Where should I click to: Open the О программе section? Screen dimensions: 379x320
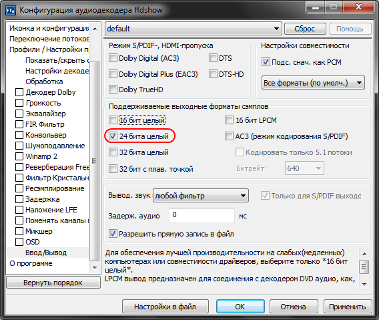pyautogui.click(x=31, y=263)
